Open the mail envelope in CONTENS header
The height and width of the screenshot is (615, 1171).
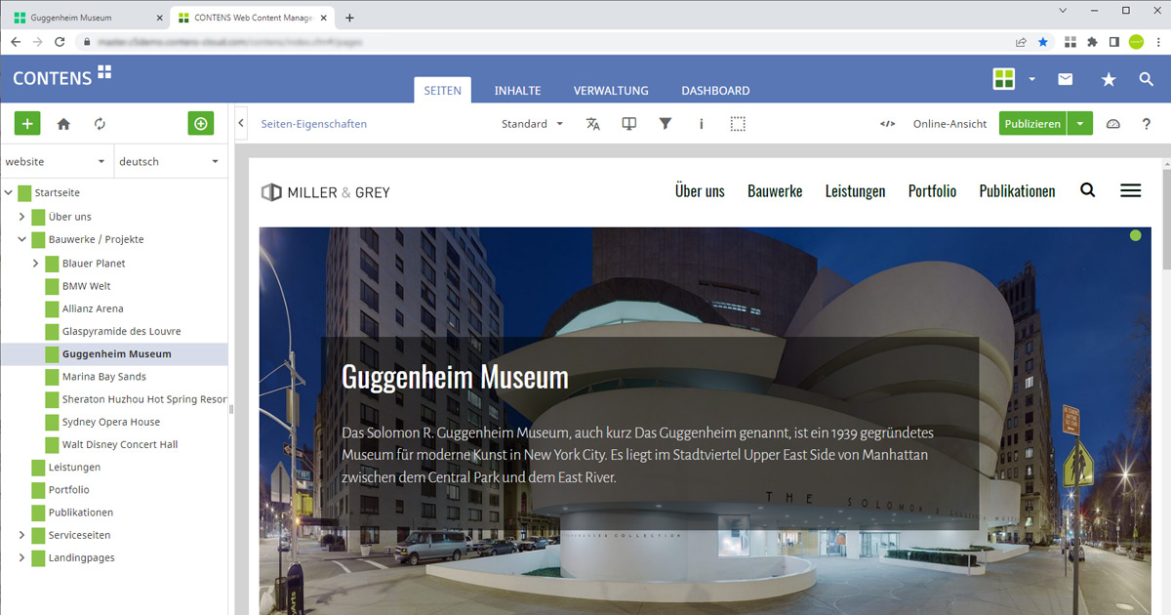1066,79
